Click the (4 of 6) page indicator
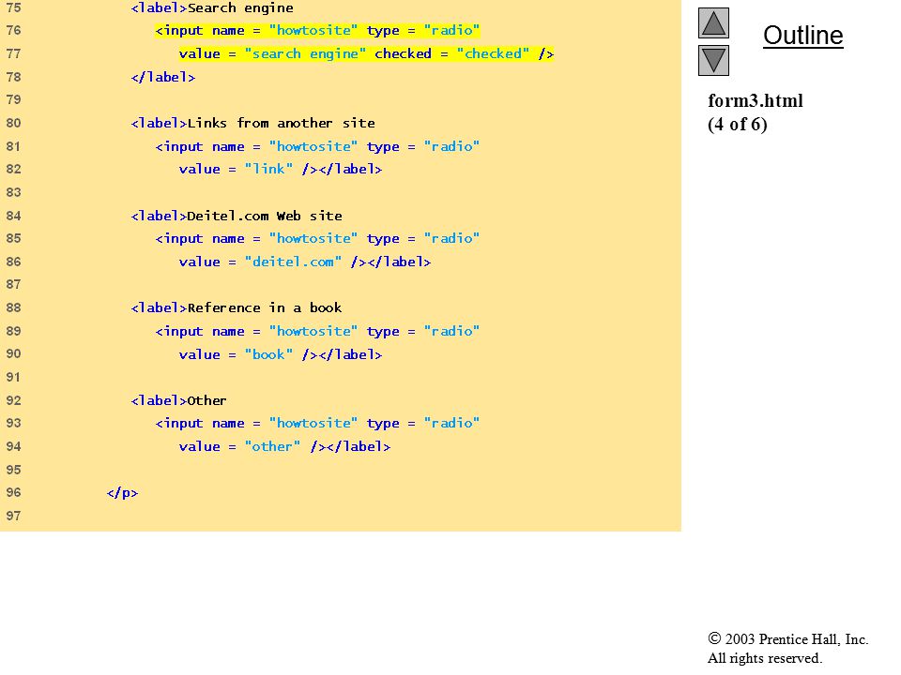901x675 pixels. click(738, 125)
